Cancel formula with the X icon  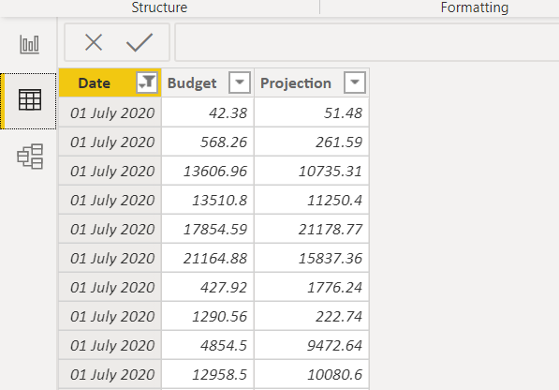tap(94, 42)
